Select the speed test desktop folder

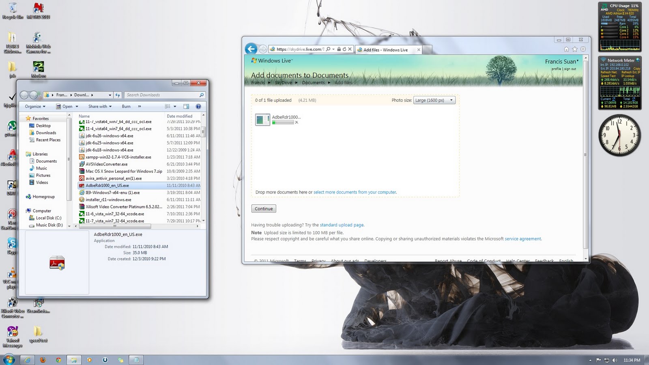click(38, 335)
